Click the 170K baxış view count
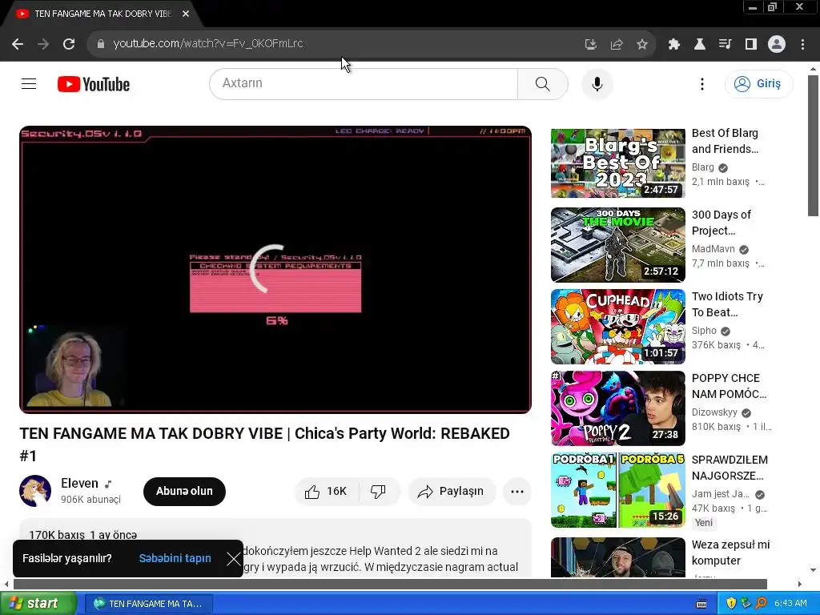The width and height of the screenshot is (820, 615). tap(57, 535)
